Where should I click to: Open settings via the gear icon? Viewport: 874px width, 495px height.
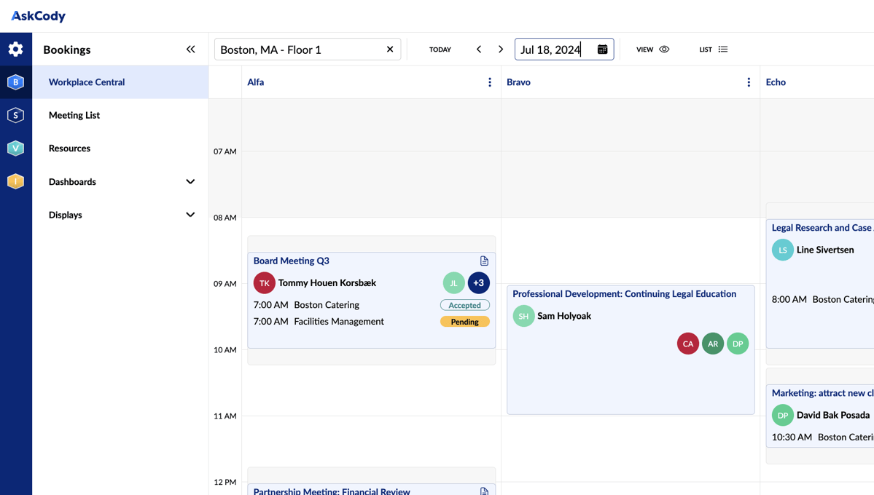[15, 49]
